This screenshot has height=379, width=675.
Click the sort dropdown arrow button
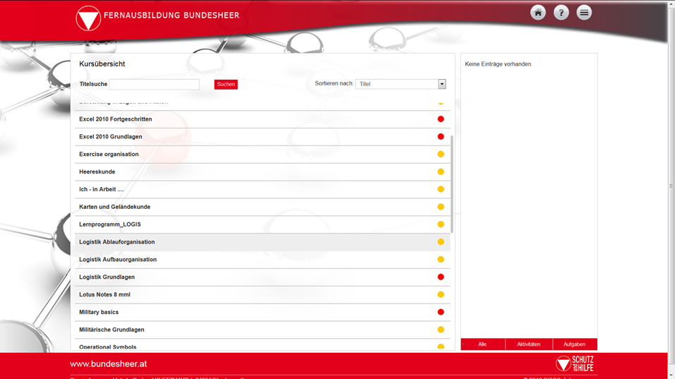[442, 84]
